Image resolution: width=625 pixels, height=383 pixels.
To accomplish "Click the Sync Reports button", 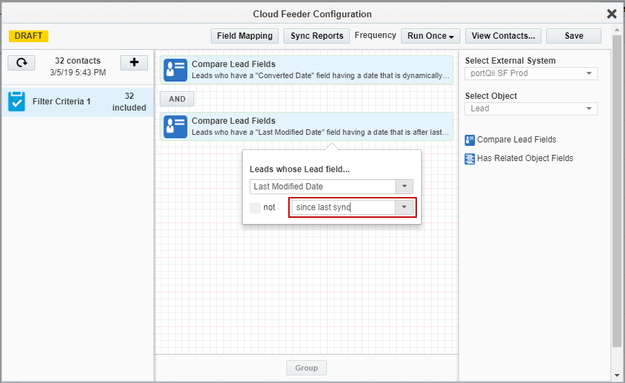I will click(x=317, y=36).
